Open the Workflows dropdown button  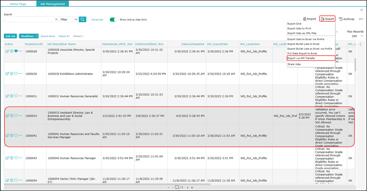click(29, 36)
